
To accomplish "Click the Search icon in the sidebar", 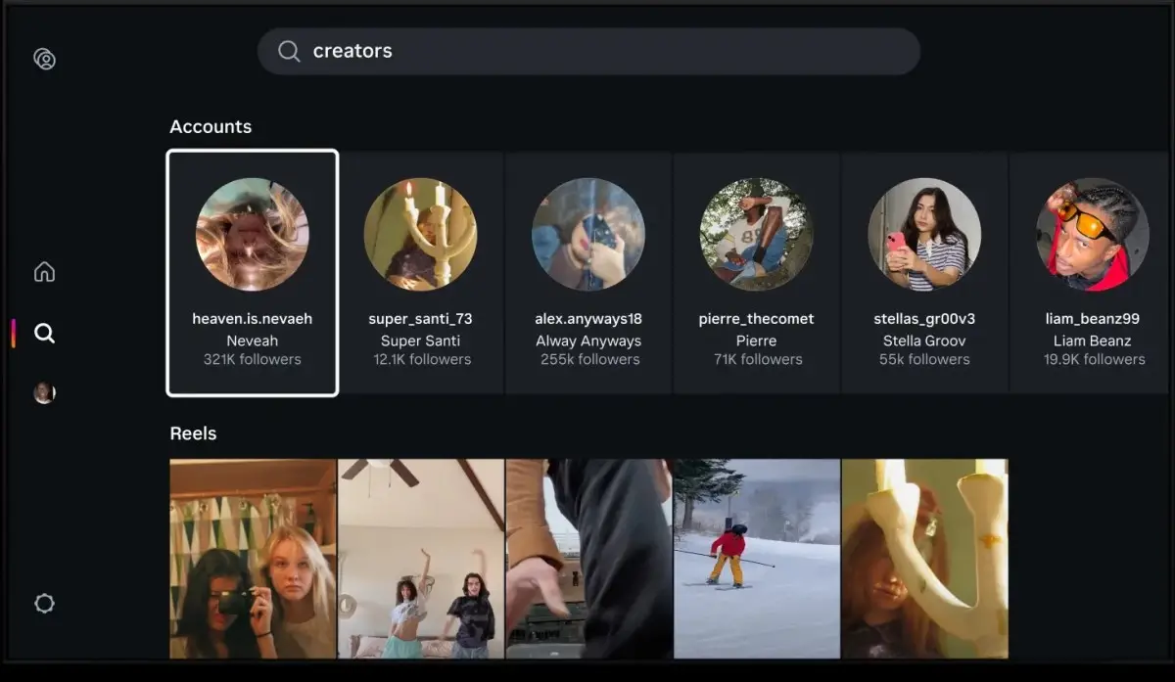I will coord(44,333).
